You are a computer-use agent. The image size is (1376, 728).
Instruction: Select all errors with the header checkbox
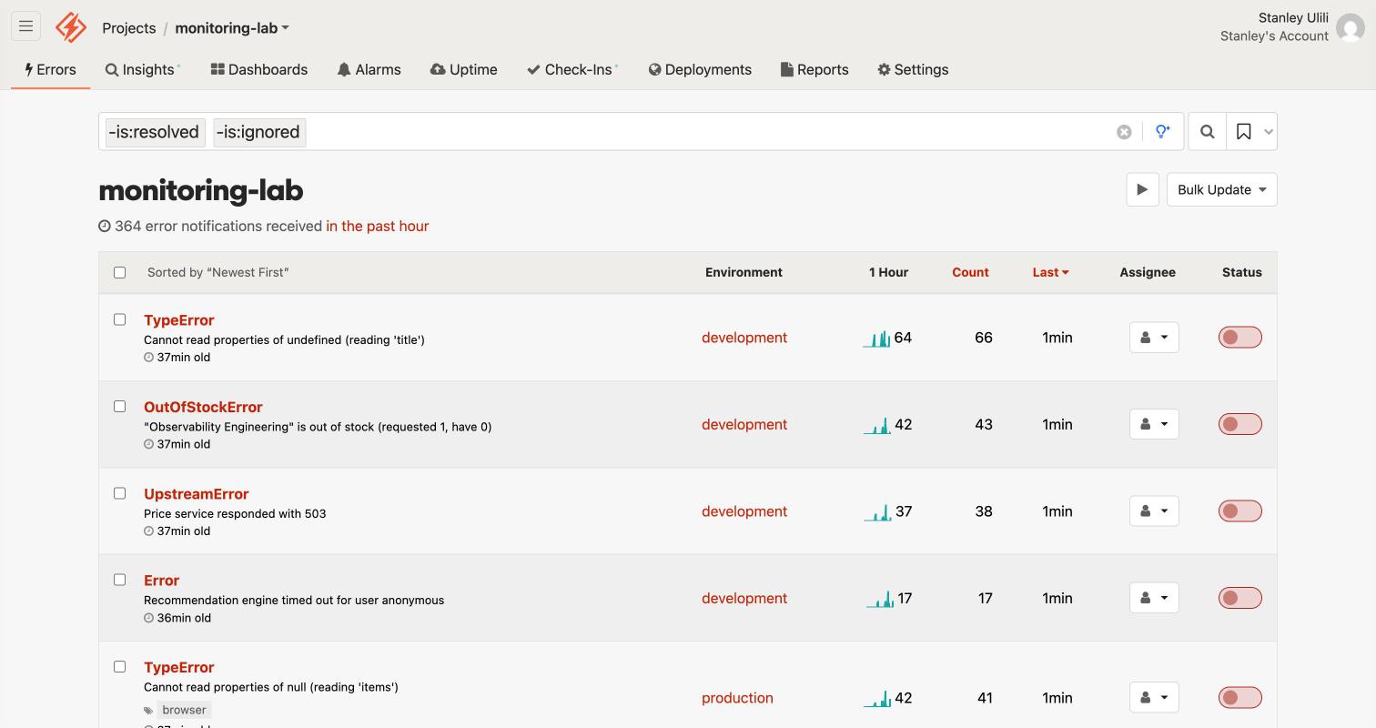pyautogui.click(x=119, y=272)
